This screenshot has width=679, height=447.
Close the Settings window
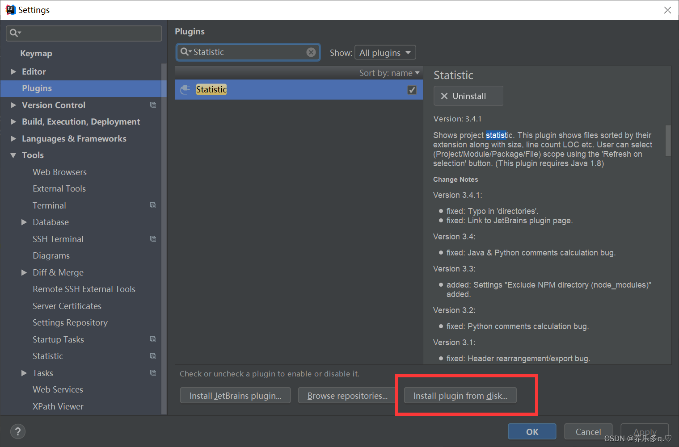point(667,10)
